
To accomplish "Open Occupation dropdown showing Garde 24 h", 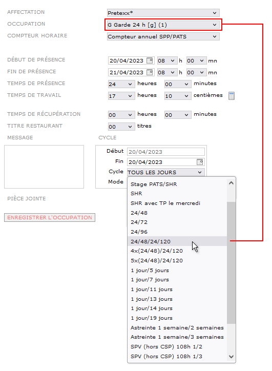I will (x=163, y=25).
